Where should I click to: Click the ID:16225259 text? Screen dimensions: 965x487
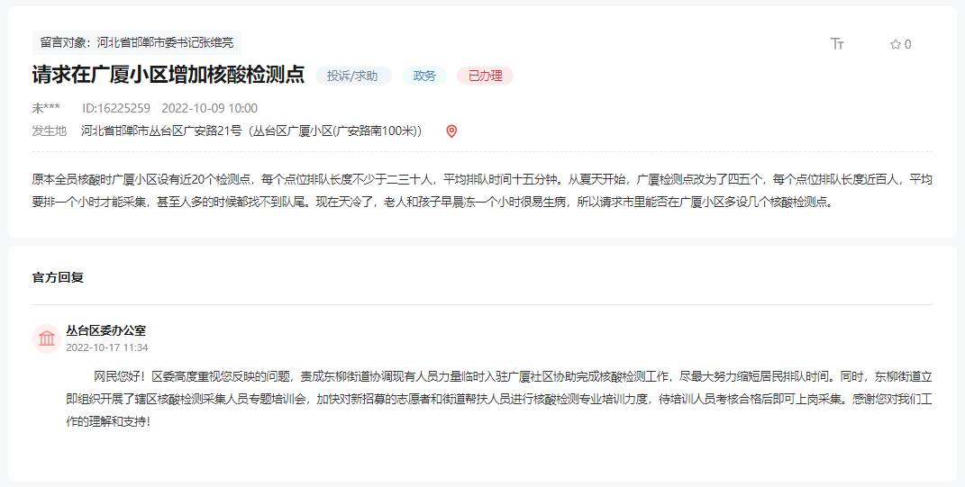tap(116, 108)
